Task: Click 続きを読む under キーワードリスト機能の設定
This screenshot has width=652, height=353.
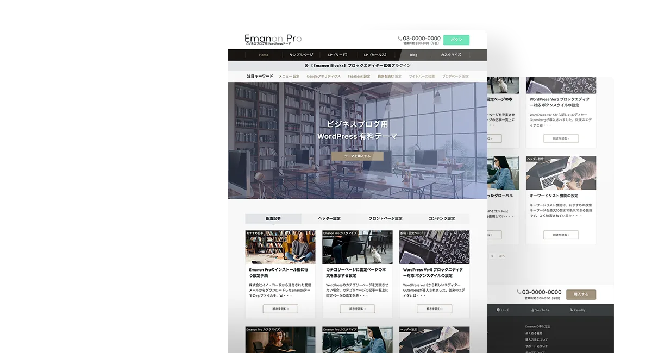Action: point(561,235)
